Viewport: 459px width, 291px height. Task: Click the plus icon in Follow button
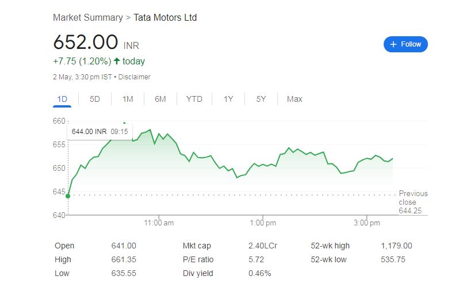pyautogui.click(x=393, y=44)
